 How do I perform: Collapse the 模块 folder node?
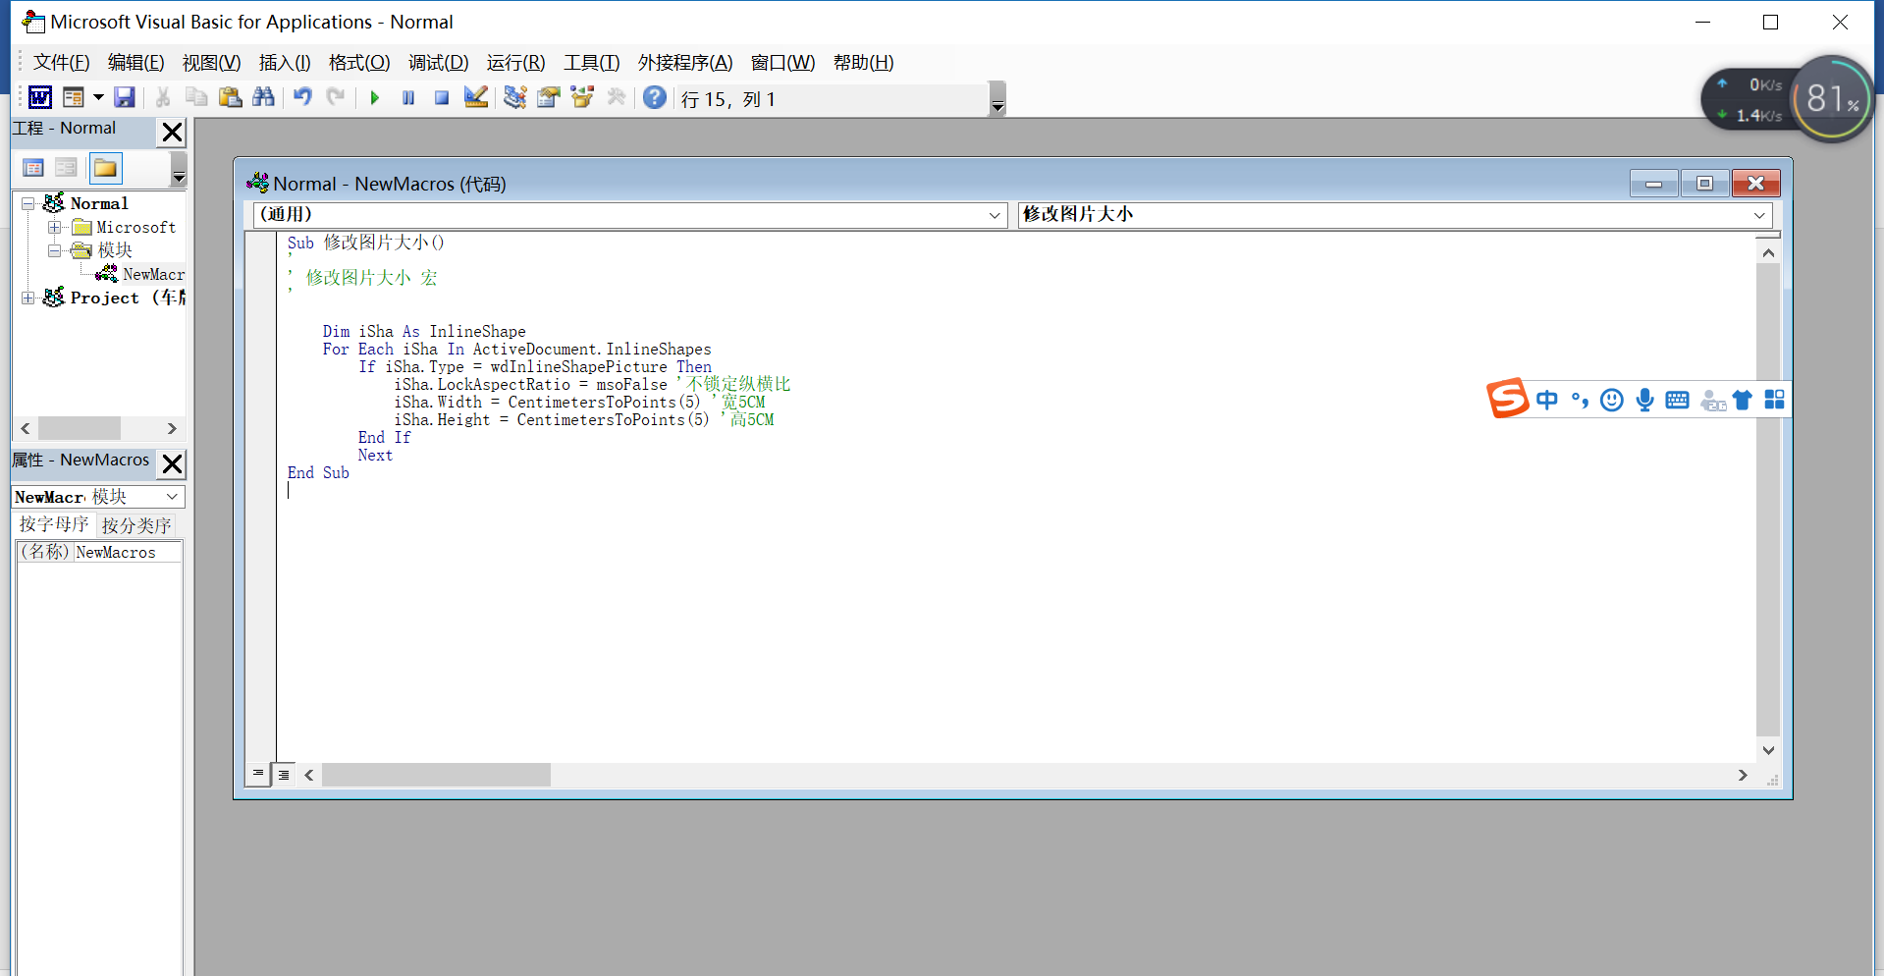click(56, 250)
